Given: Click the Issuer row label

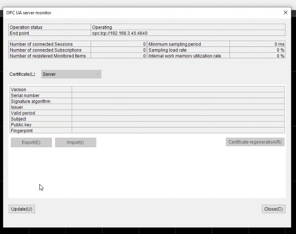Looking at the screenshot, I should [x=17, y=107].
